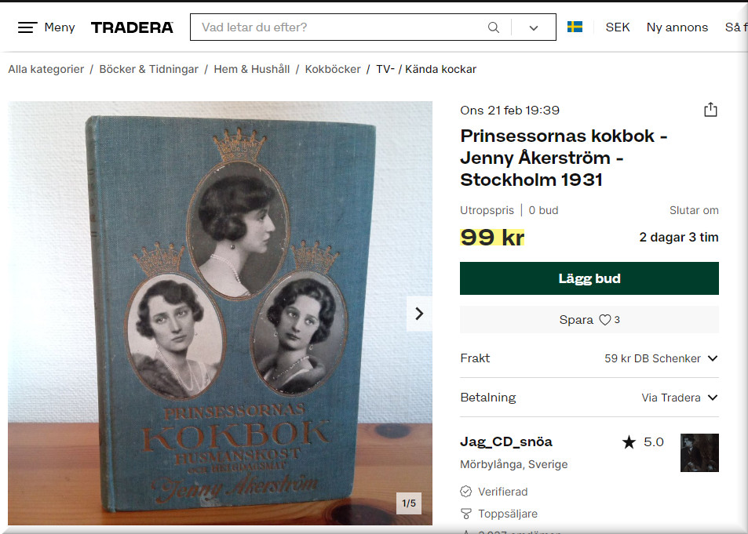748x534 pixels.
Task: Select the Swedish flag language icon
Action: pos(575,27)
